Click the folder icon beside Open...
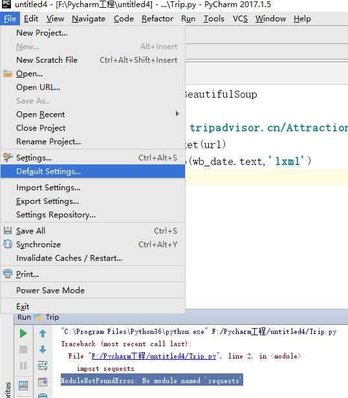This screenshot has width=348, height=398. tap(8, 74)
